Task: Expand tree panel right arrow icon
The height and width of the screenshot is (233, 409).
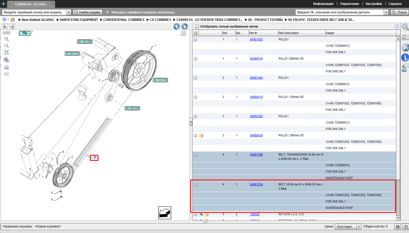Action: point(12,26)
